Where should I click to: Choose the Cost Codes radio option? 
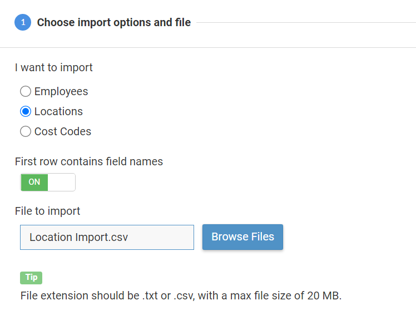26,131
